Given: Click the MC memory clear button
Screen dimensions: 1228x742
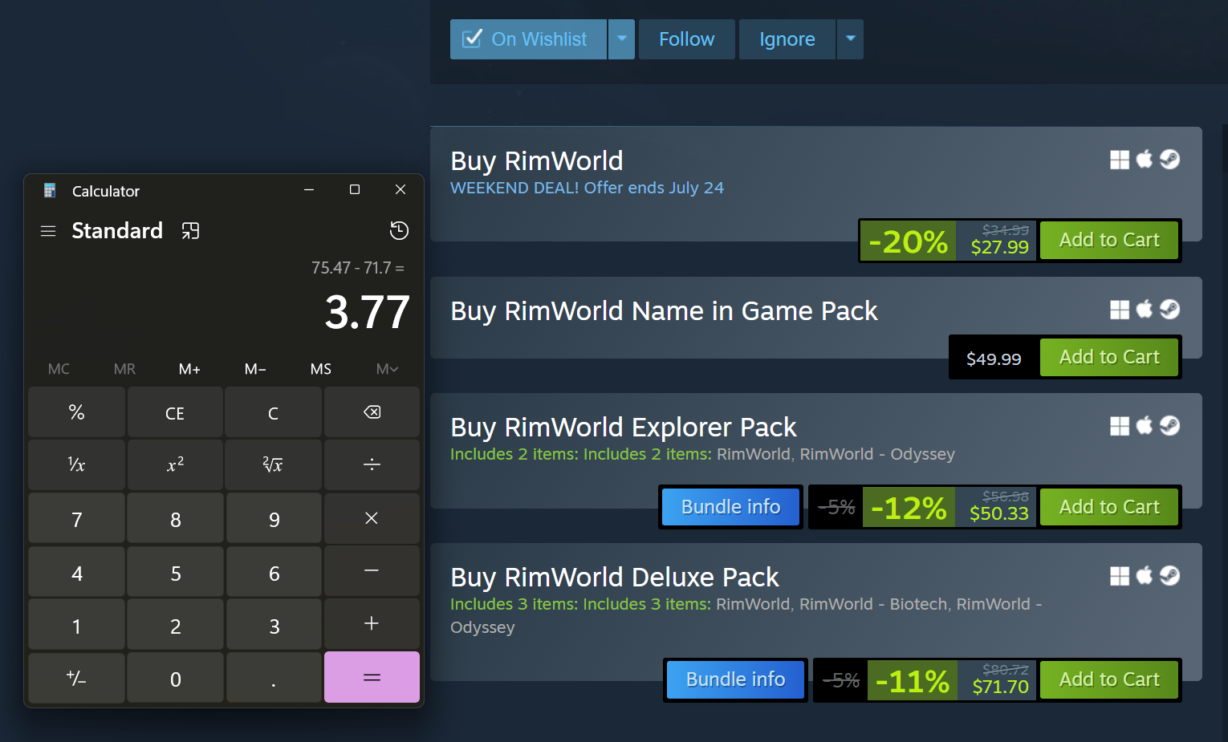Looking at the screenshot, I should [x=59, y=369].
